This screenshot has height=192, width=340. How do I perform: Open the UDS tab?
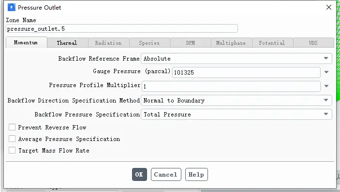313,43
